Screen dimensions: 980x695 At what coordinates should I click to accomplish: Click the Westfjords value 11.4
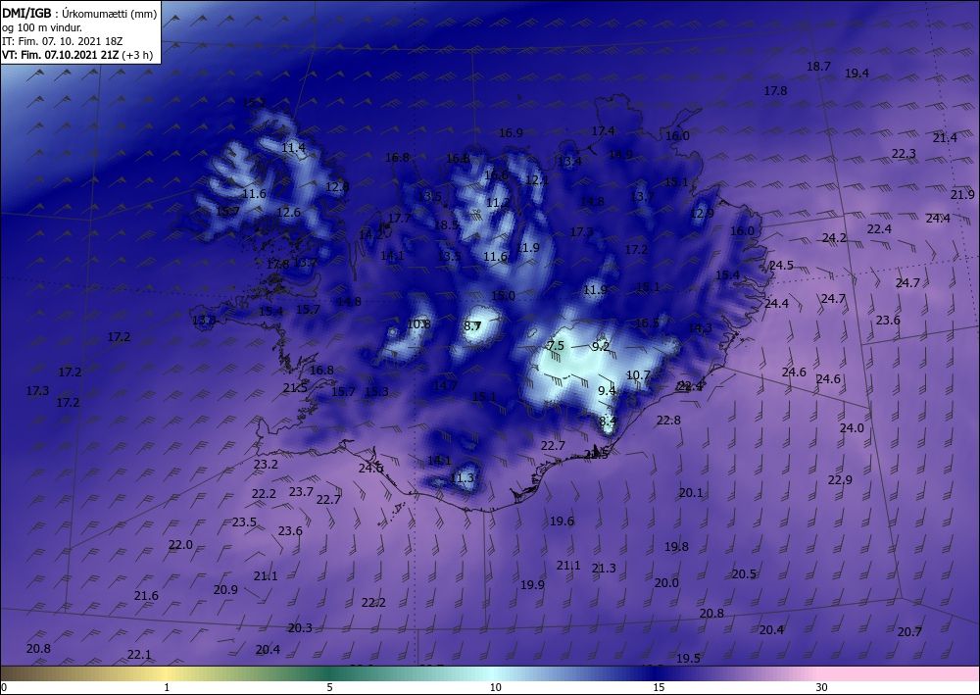pyautogui.click(x=294, y=148)
